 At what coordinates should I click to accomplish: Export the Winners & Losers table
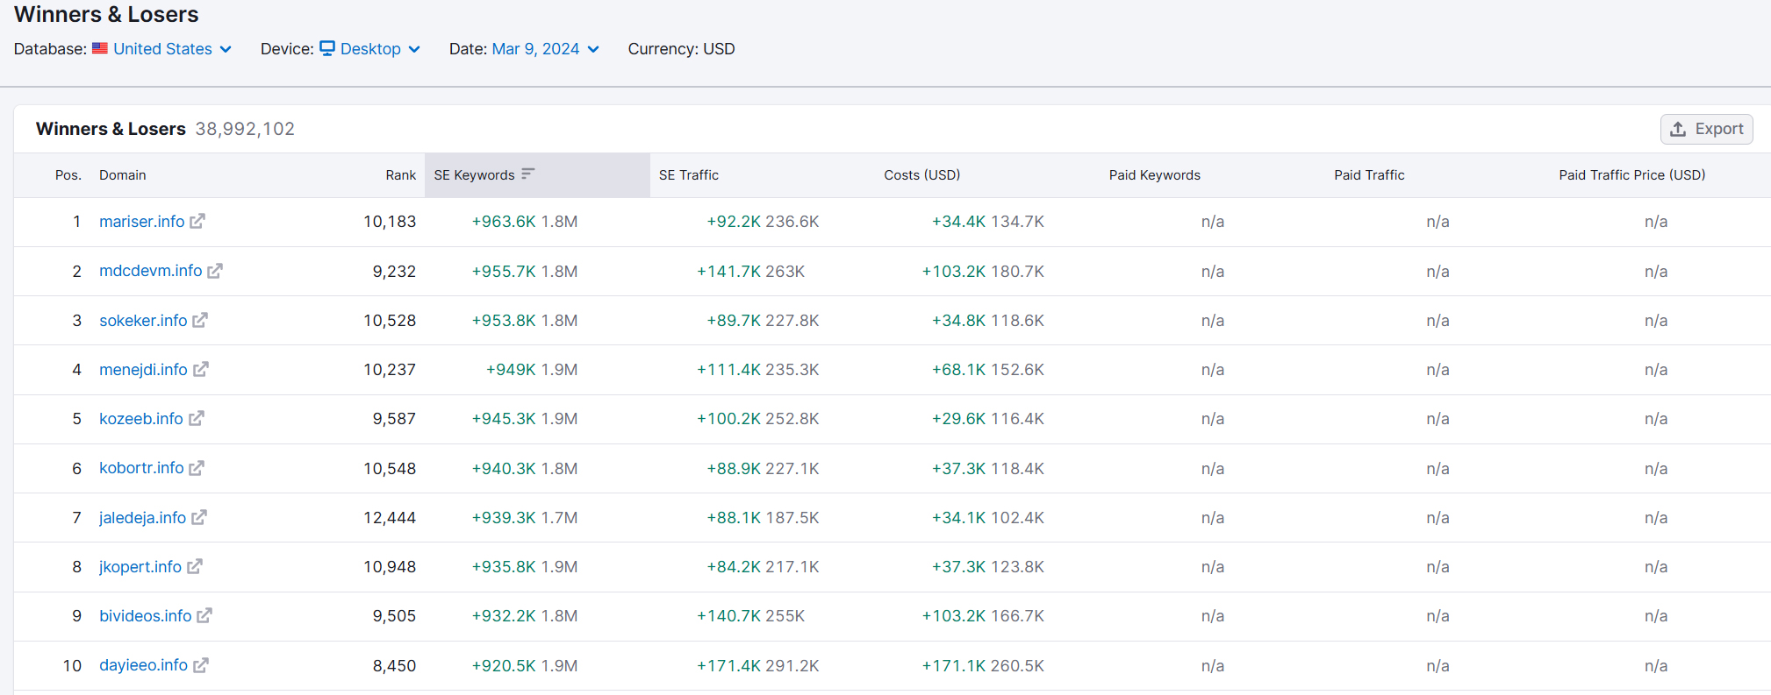pos(1707,129)
